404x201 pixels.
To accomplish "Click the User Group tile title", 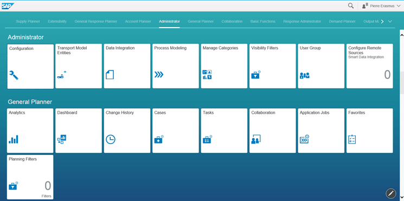I will tap(310, 48).
